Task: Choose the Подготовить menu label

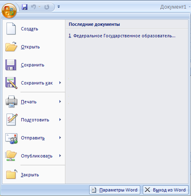Action: 35,120
